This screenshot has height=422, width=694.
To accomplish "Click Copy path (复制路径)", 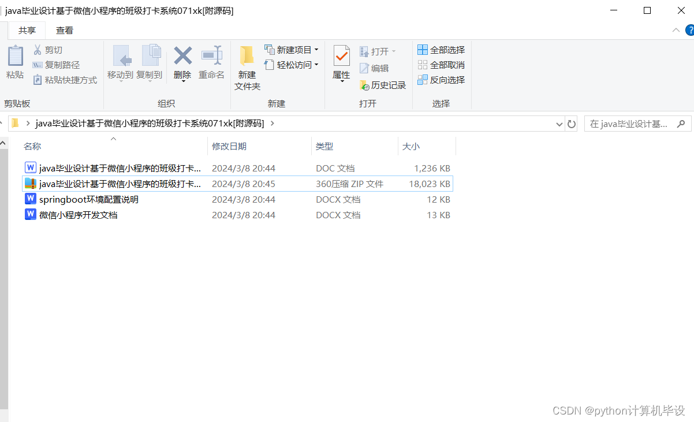I will click(x=56, y=65).
